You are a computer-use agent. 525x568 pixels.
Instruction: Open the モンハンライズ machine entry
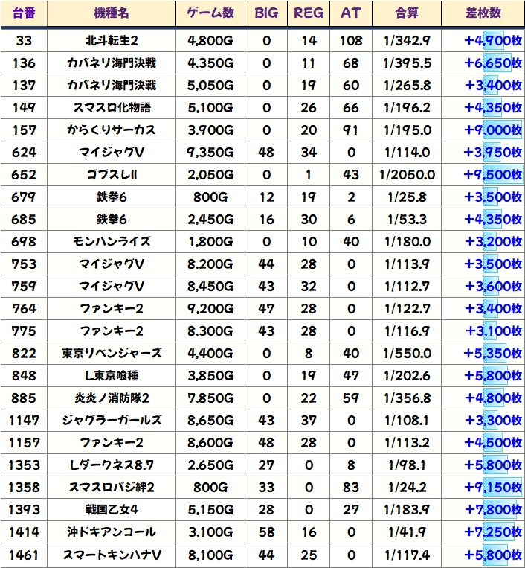pos(112,241)
